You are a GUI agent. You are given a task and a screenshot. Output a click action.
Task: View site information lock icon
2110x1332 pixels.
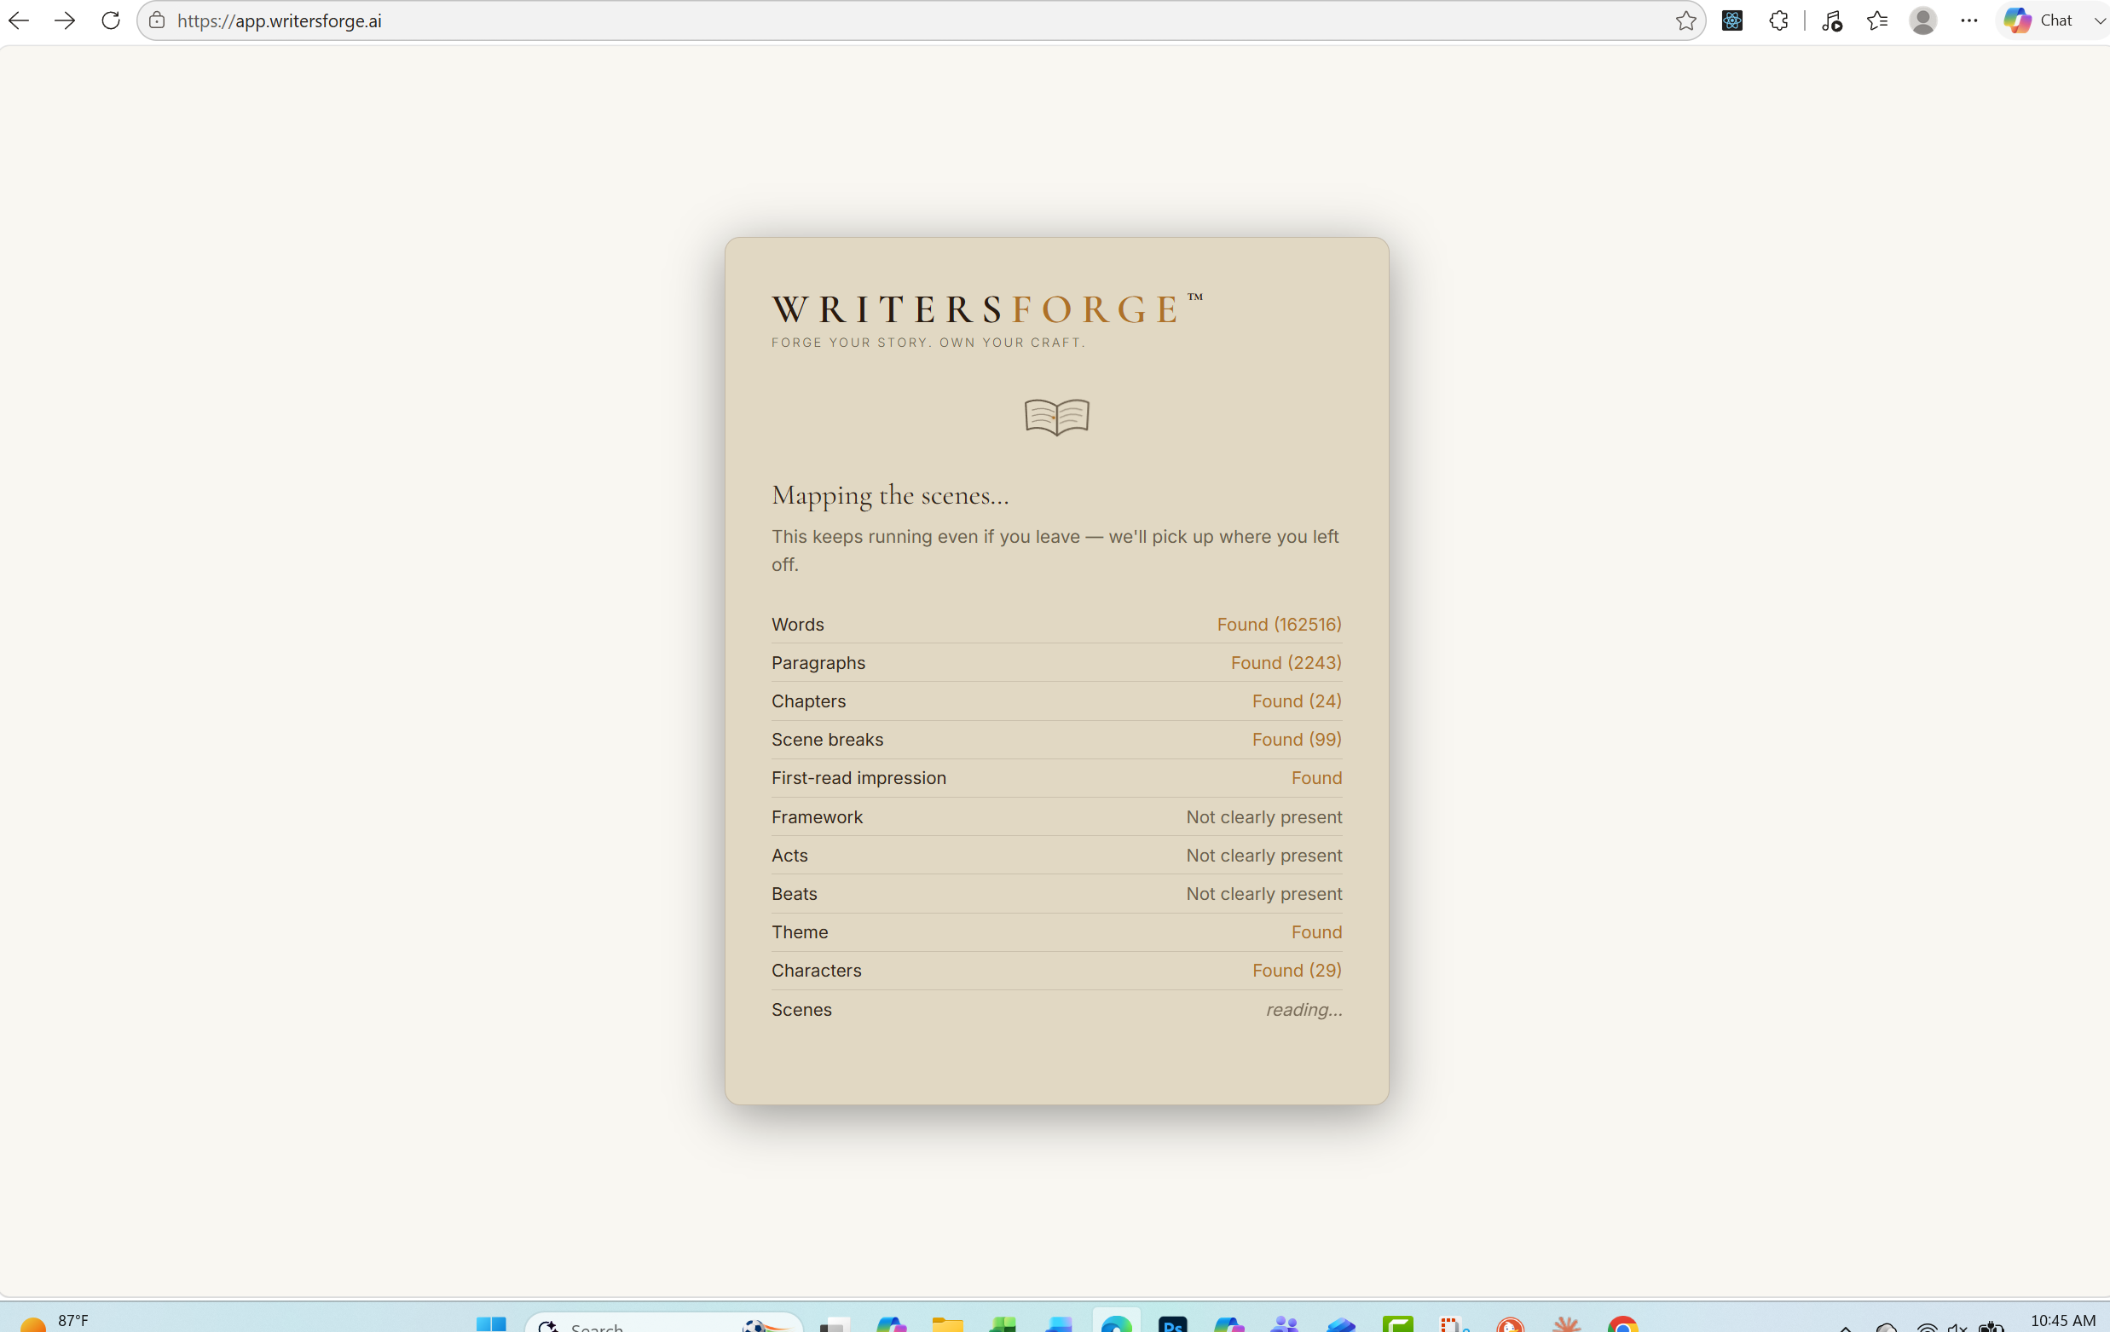click(157, 20)
